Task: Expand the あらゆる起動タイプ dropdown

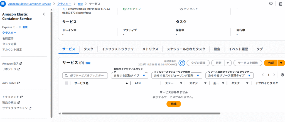Action: point(130,75)
